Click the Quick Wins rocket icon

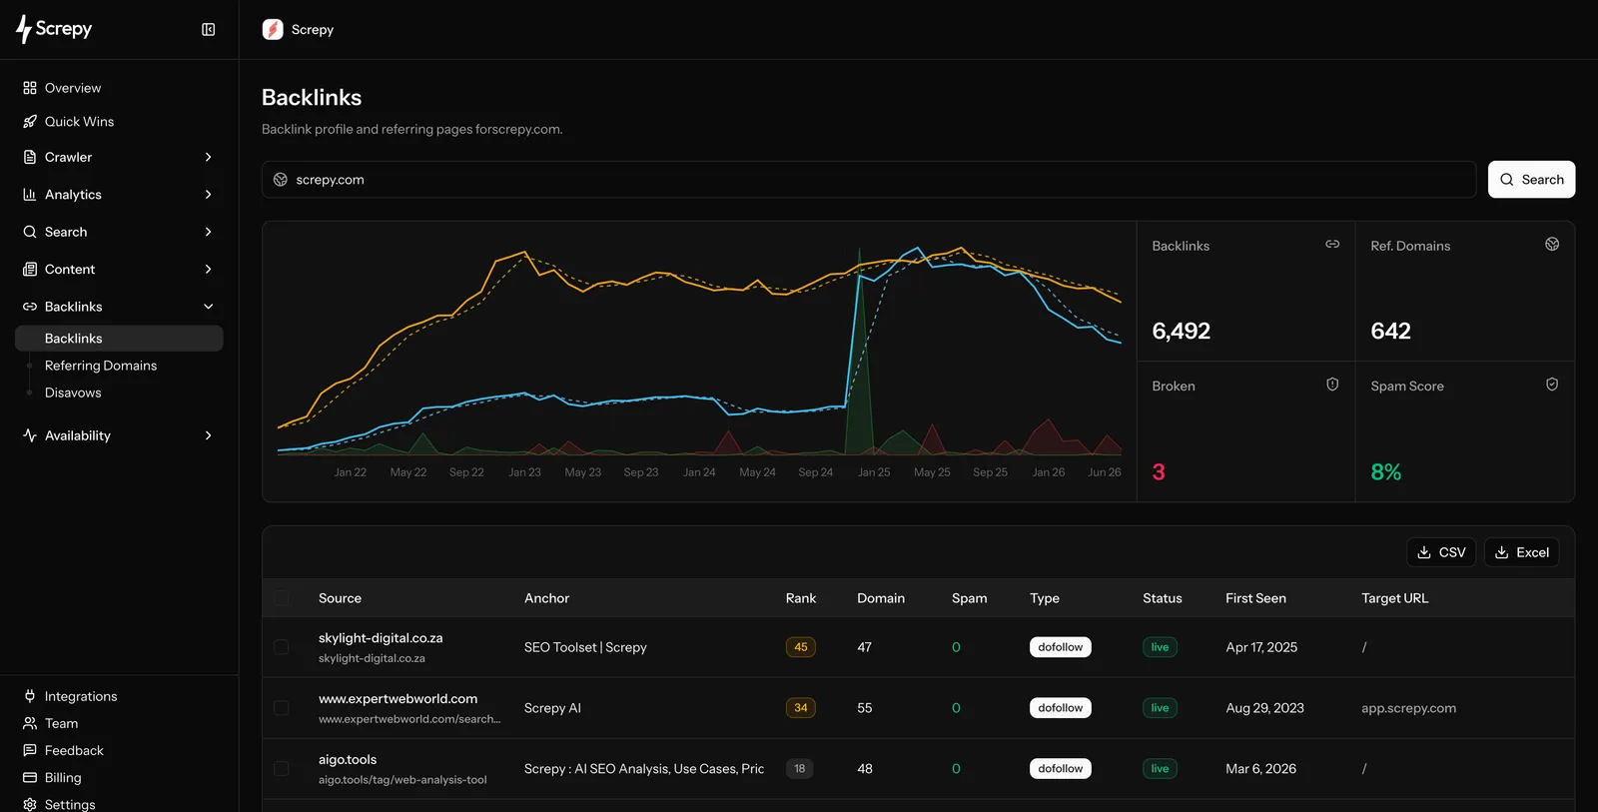pos(30,122)
